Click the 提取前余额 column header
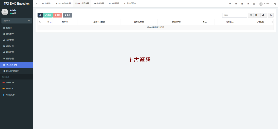Viewport: 278px width, 129px height. click(139, 22)
